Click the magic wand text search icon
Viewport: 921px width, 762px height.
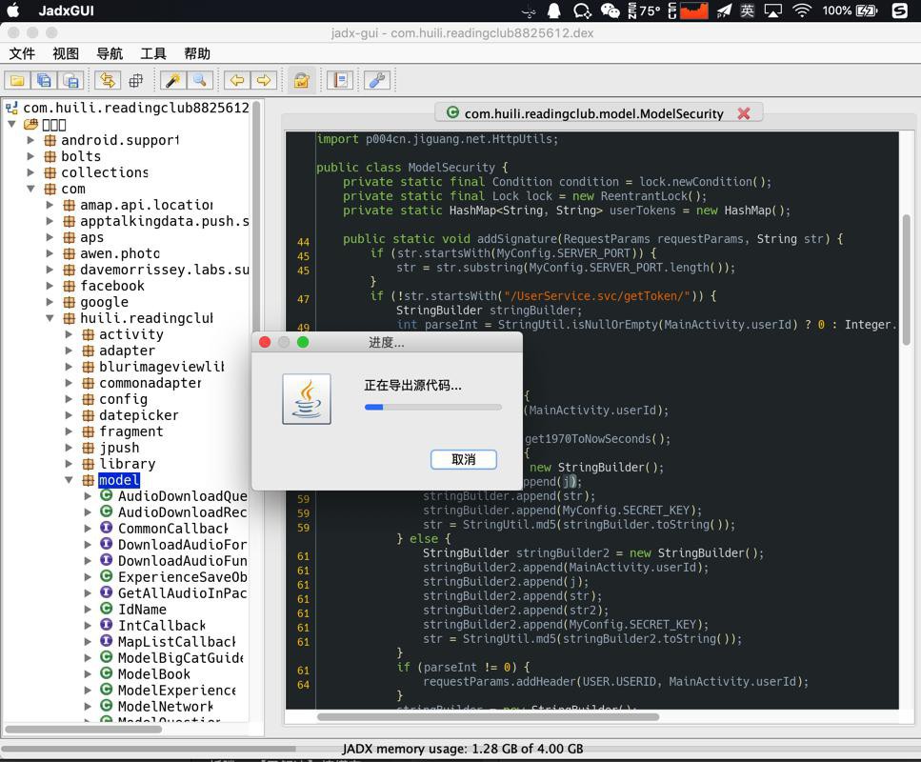[172, 81]
